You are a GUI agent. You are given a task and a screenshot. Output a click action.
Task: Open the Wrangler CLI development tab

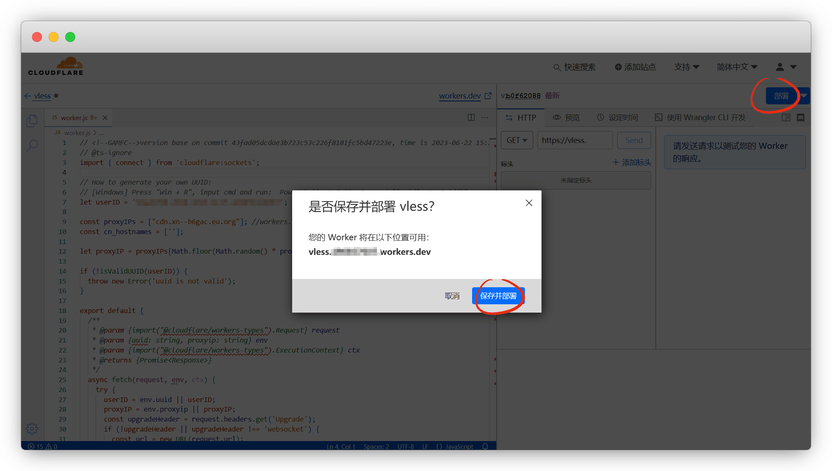tap(700, 118)
